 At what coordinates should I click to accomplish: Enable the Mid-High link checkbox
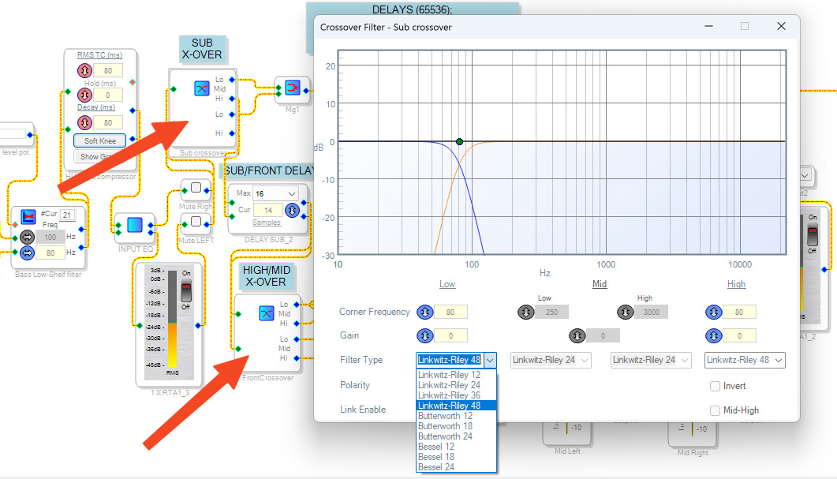tap(716, 410)
